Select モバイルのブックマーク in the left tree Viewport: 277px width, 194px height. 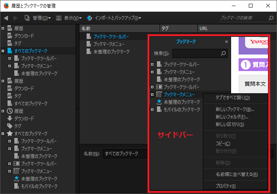click(39, 186)
